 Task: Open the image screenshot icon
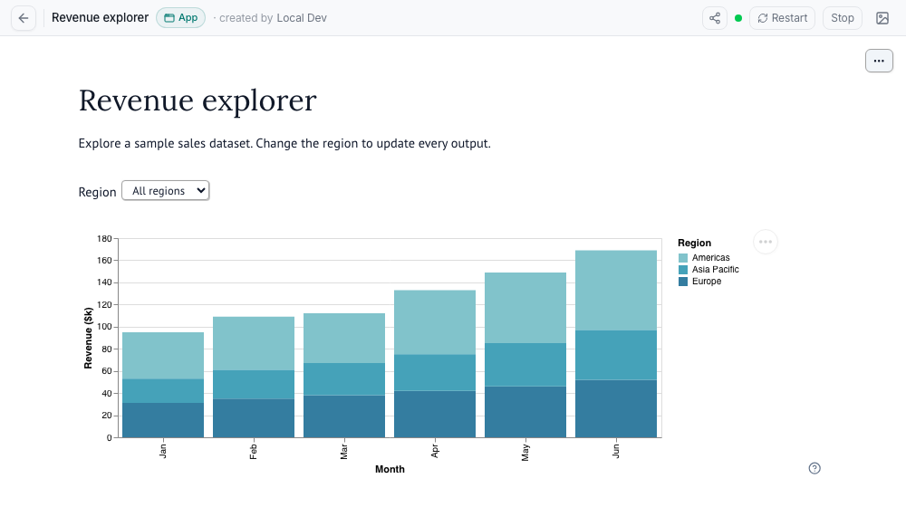coord(882,18)
